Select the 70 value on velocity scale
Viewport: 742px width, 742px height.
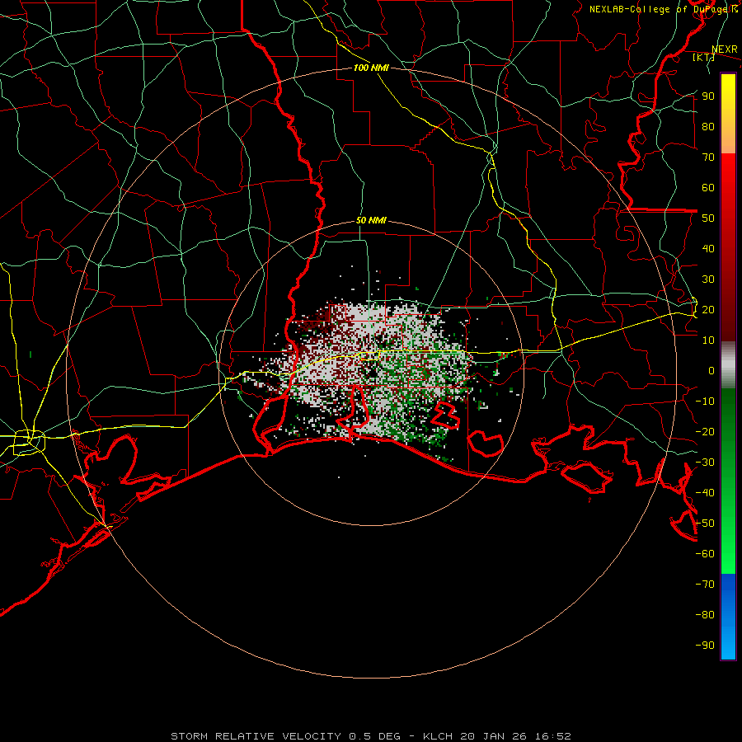click(708, 157)
